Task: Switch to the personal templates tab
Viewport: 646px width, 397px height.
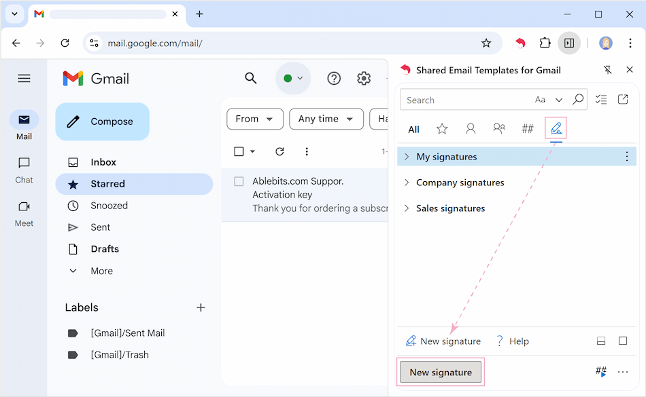Action: 471,129
